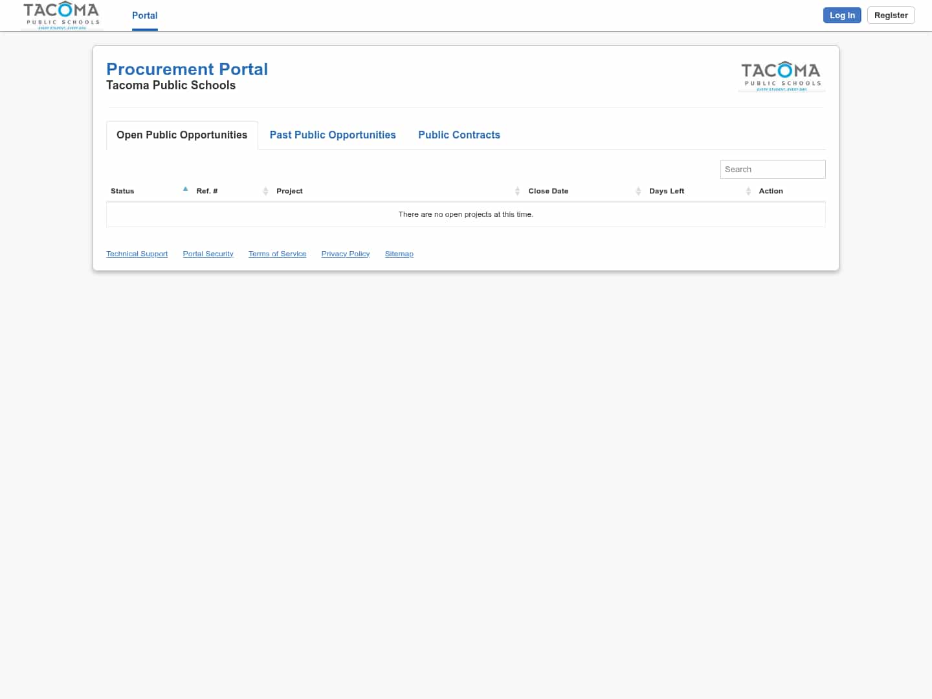Select the Portal navigation menu item
The width and height of the screenshot is (932, 699).
point(144,16)
